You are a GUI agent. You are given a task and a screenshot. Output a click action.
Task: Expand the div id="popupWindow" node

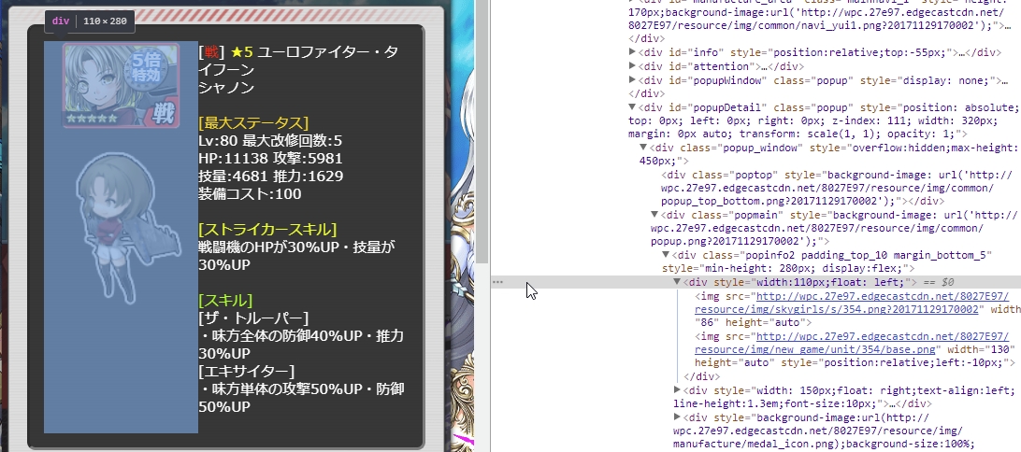[x=632, y=80]
